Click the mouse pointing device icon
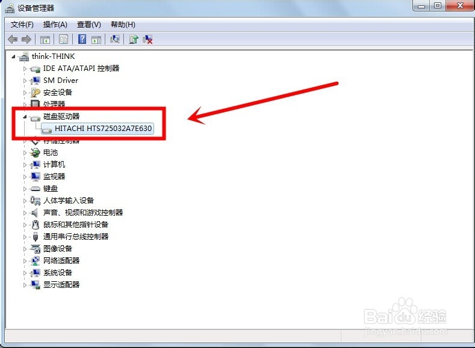 point(36,225)
